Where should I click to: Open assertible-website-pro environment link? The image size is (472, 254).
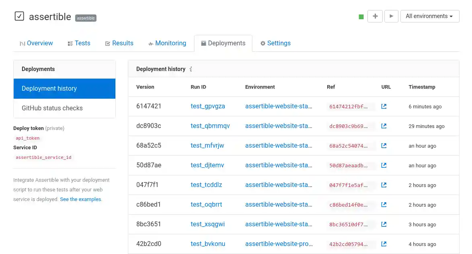279,244
